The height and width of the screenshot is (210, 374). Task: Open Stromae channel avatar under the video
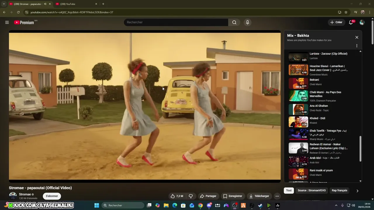13,196
